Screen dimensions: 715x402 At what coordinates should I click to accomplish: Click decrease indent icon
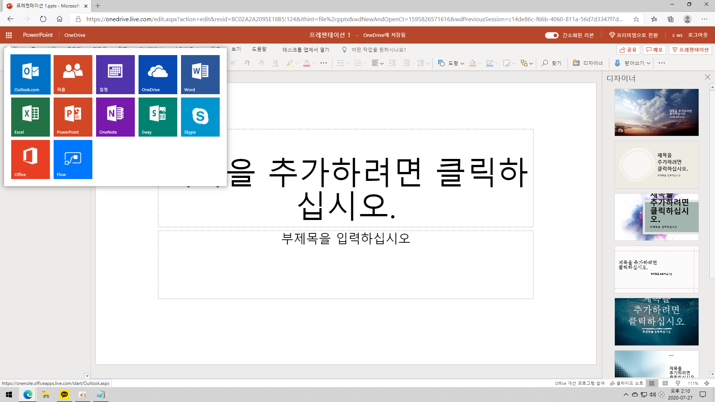tap(392, 63)
